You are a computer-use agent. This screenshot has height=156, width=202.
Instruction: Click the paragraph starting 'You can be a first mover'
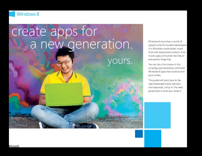pos(166,70)
